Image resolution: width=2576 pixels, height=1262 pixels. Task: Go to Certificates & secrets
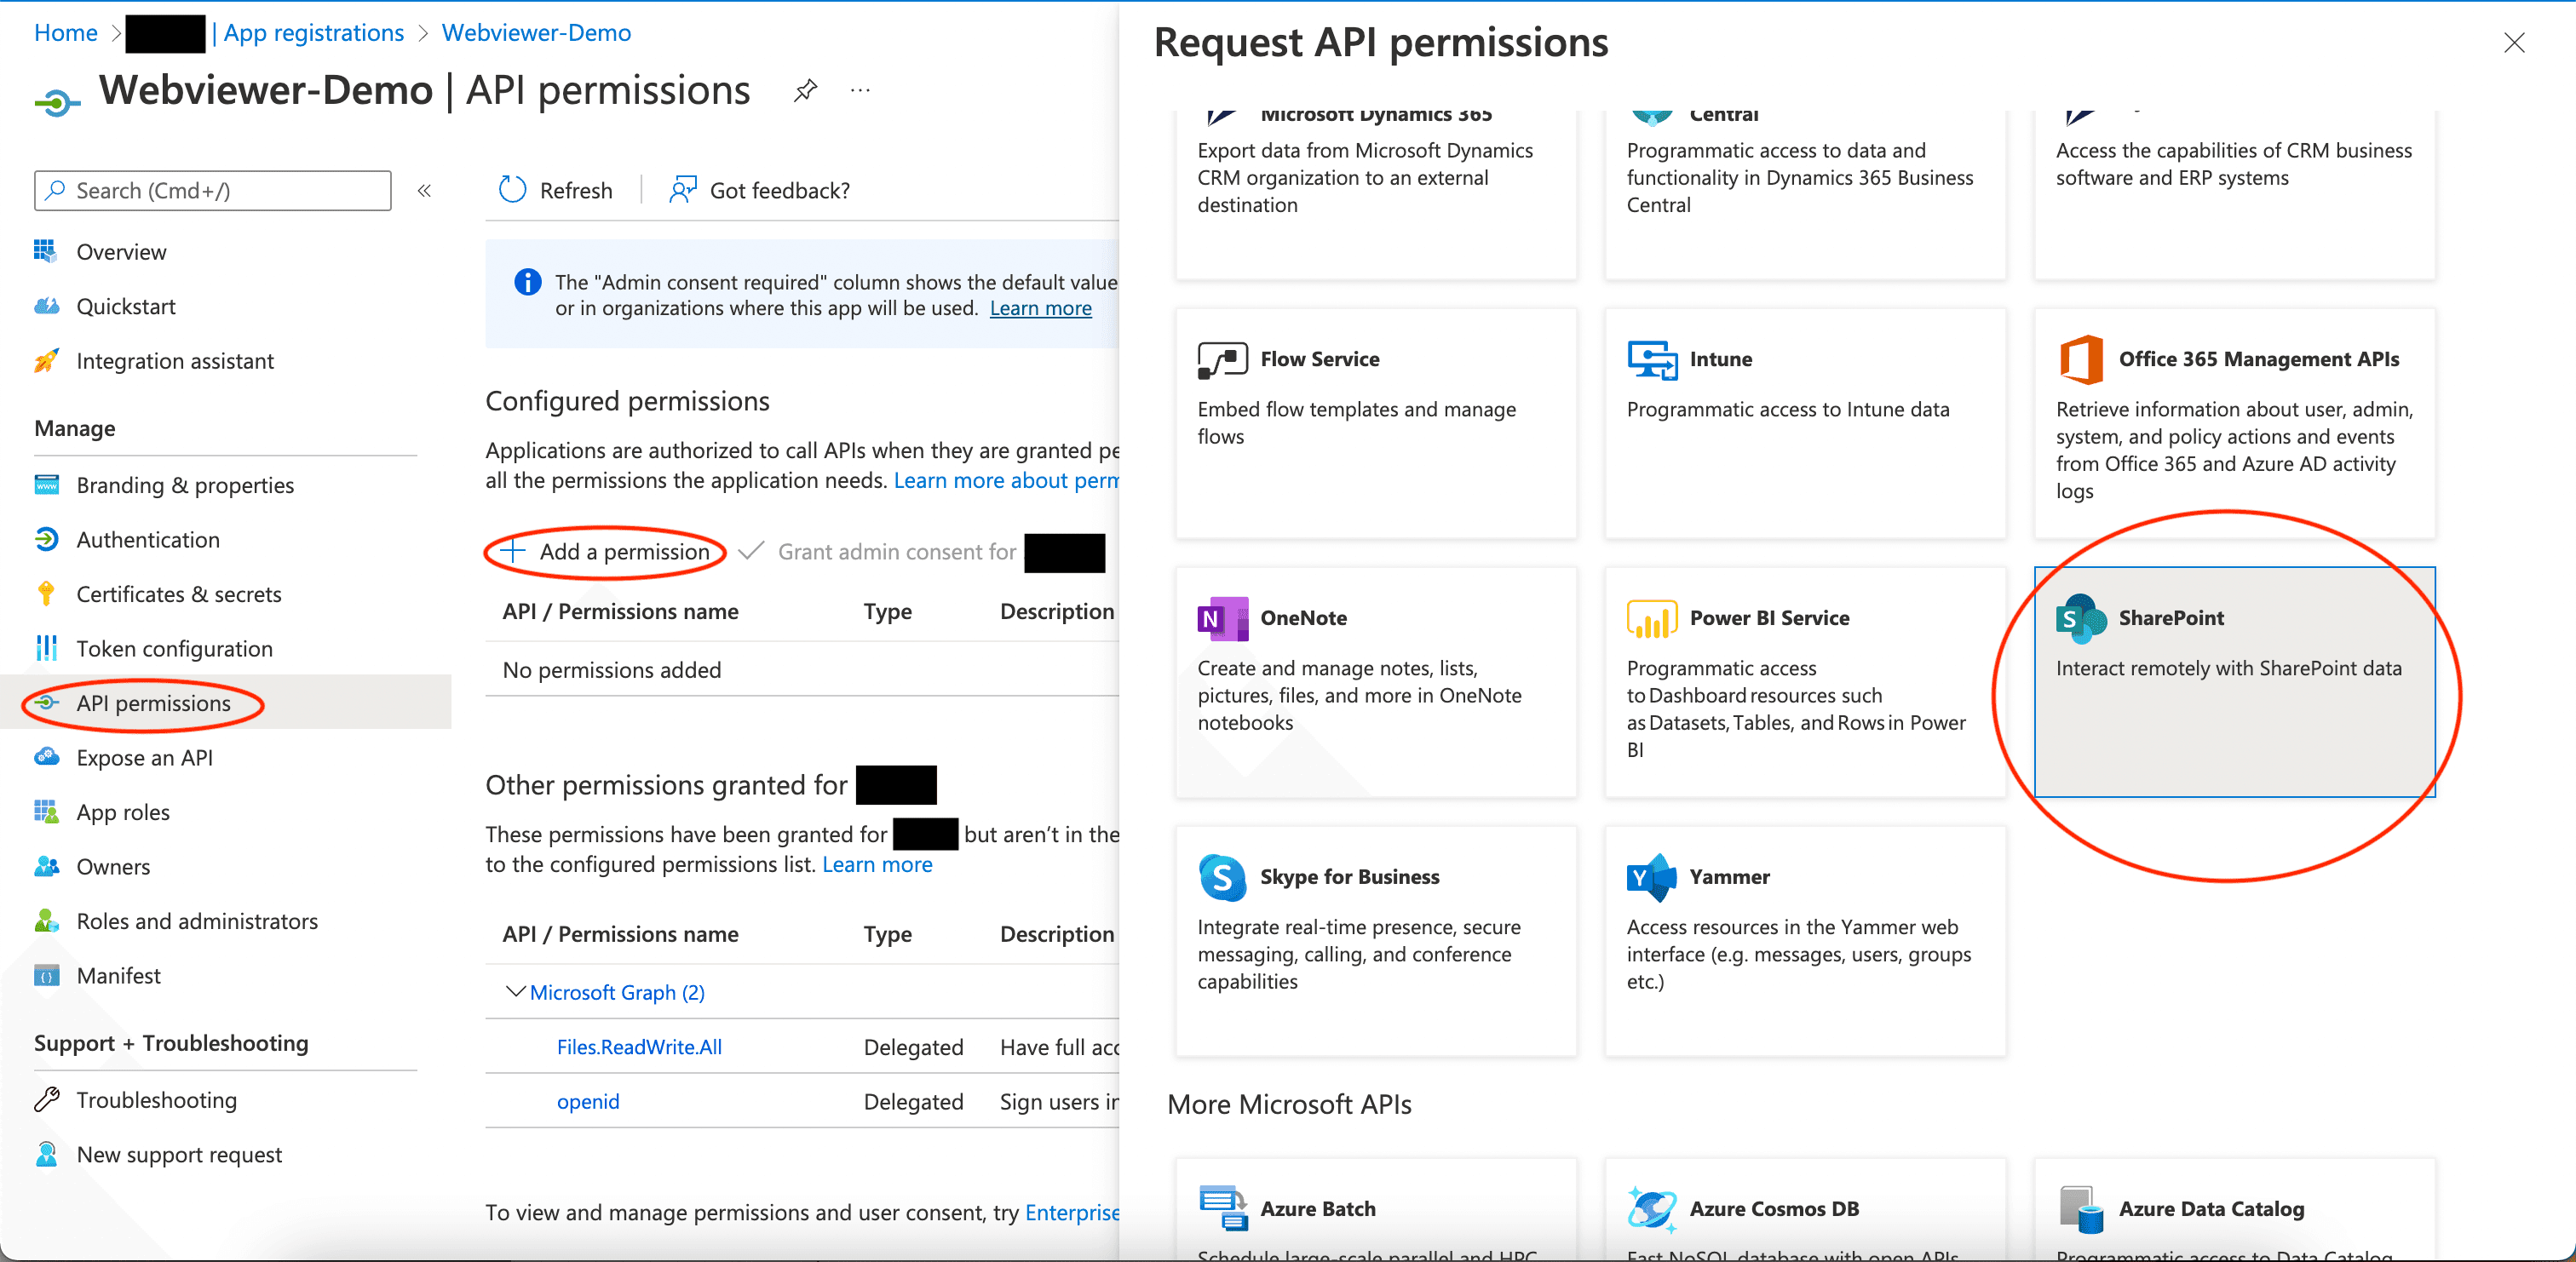point(178,594)
